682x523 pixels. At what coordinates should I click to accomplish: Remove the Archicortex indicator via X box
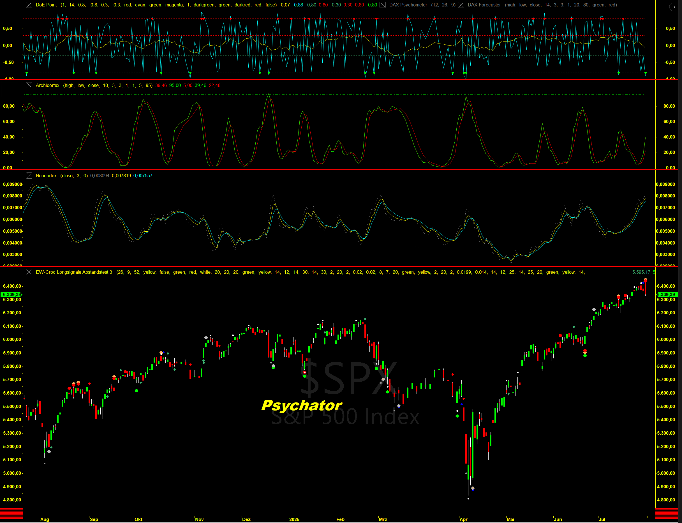pyautogui.click(x=29, y=85)
